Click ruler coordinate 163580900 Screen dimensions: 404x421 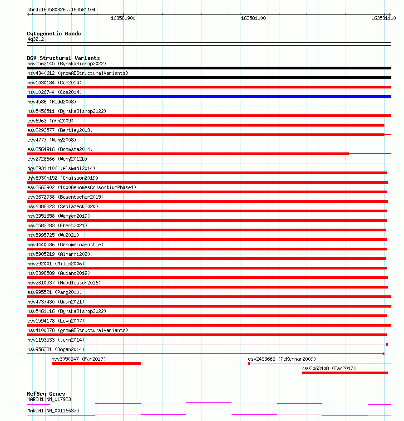tap(123, 18)
